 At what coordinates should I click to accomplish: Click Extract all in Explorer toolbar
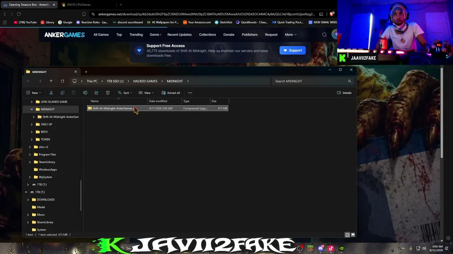pyautogui.click(x=171, y=93)
